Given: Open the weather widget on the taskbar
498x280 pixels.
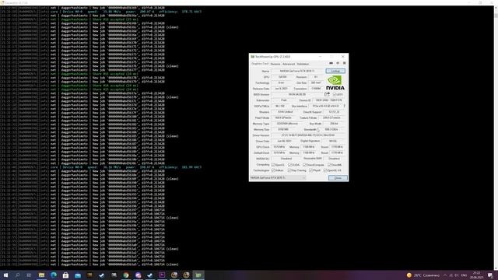Looking at the screenshot, I should tap(423, 275).
